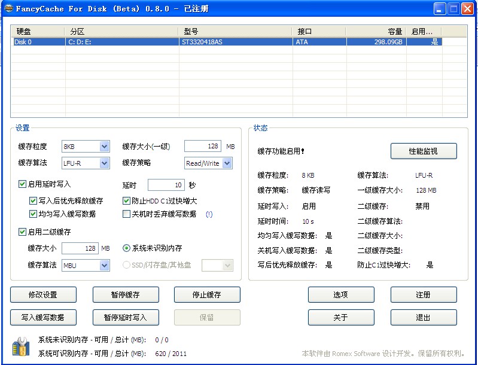The height and width of the screenshot is (365, 478).
Task: Toggle 启用延时写入 checkbox
Action: [22, 184]
